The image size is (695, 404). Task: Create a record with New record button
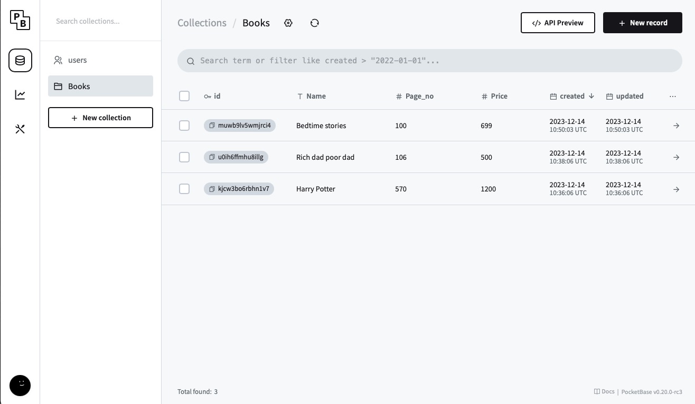[643, 23]
